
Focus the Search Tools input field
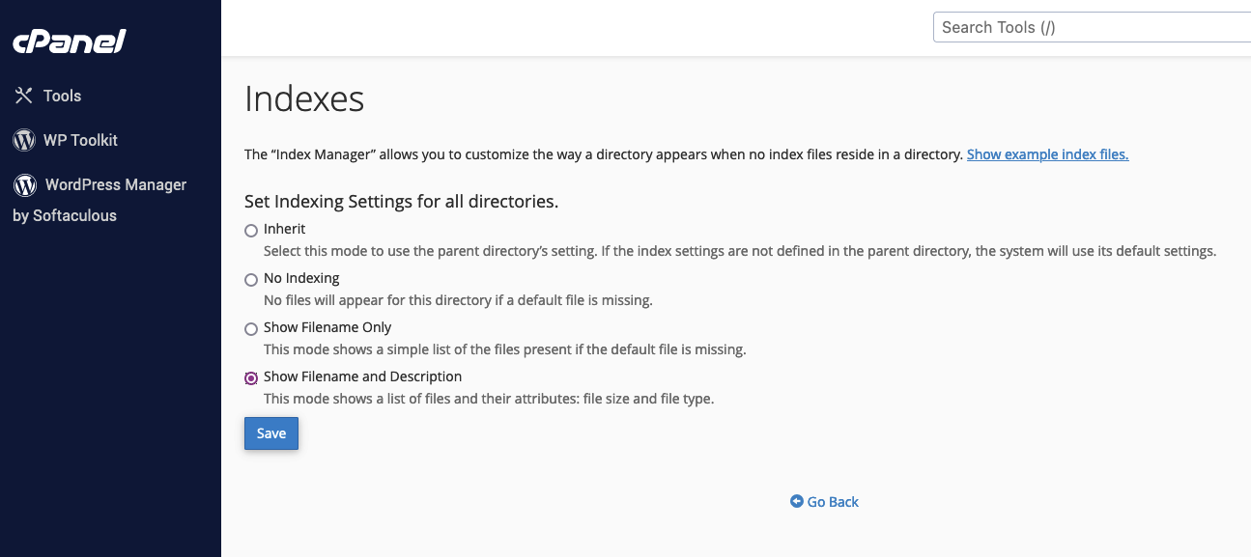coord(1092,27)
